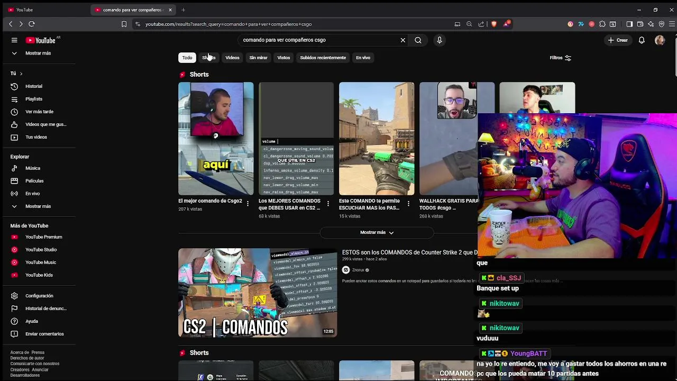The image size is (677, 381).
Task: Click the Crear button
Action: coord(618,40)
